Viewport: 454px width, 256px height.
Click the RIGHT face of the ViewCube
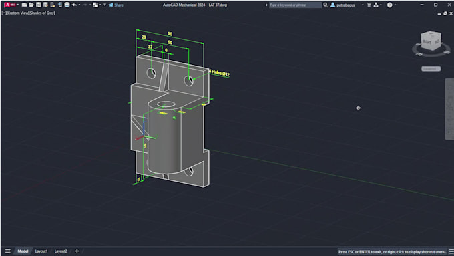point(427,42)
